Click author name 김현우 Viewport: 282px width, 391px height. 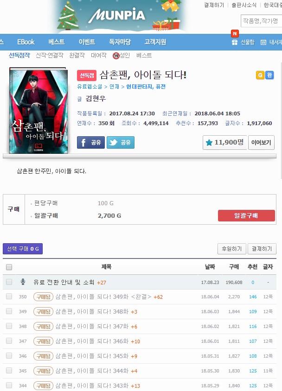(96, 99)
